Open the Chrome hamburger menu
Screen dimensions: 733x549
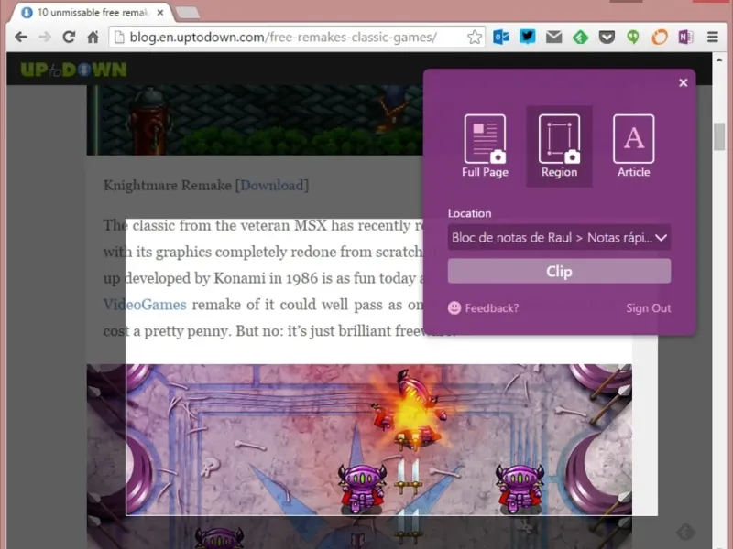[713, 37]
